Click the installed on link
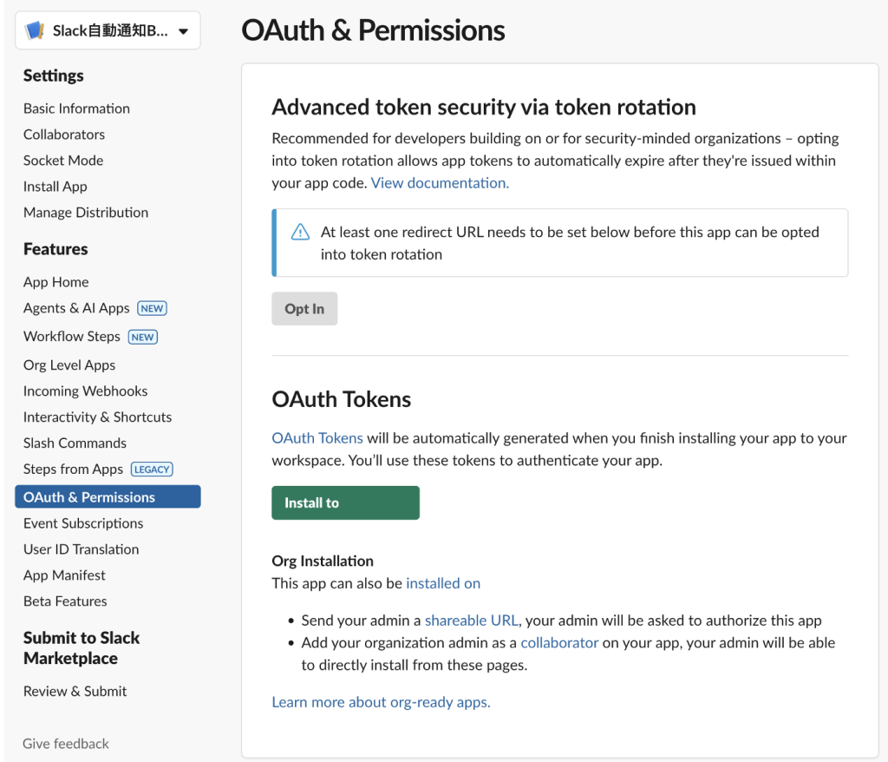 click(x=443, y=583)
